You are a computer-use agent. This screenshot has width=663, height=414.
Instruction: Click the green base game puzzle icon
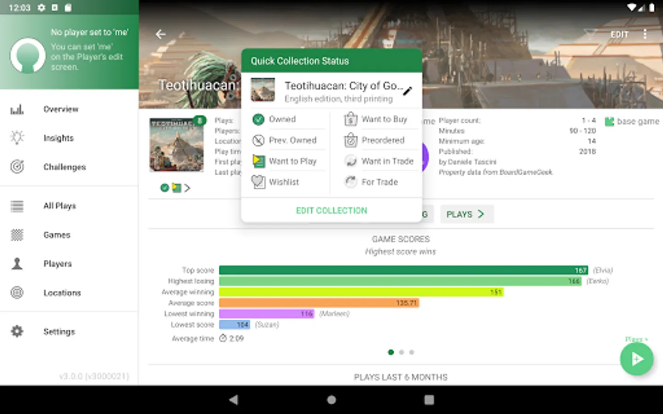tap(610, 121)
